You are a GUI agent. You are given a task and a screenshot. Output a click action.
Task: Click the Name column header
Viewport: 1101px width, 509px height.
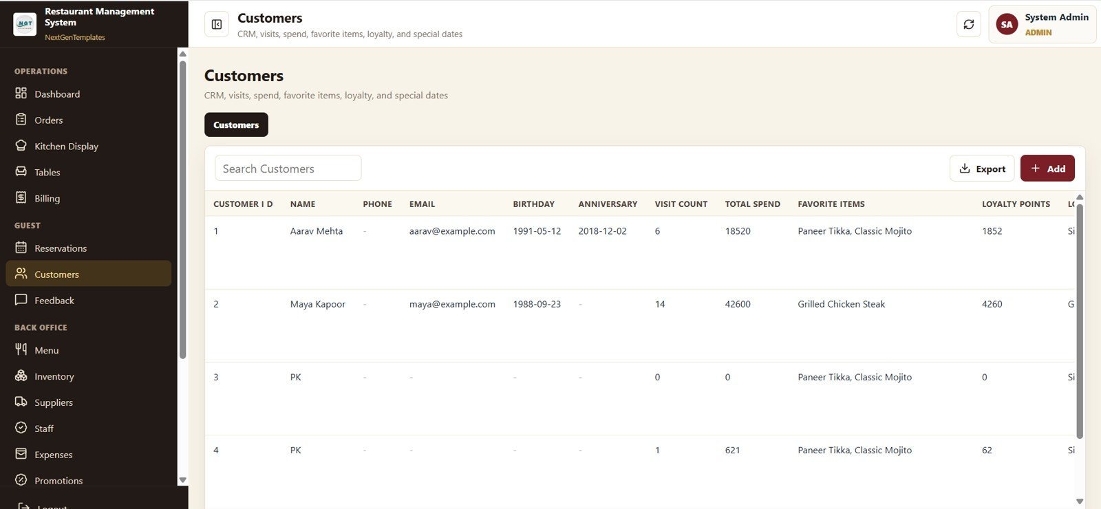pos(303,204)
